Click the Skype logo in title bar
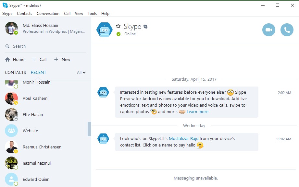The width and height of the screenshot is (299, 187). tap(5, 5)
